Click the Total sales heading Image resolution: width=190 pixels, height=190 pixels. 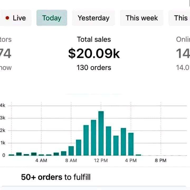[94, 40]
